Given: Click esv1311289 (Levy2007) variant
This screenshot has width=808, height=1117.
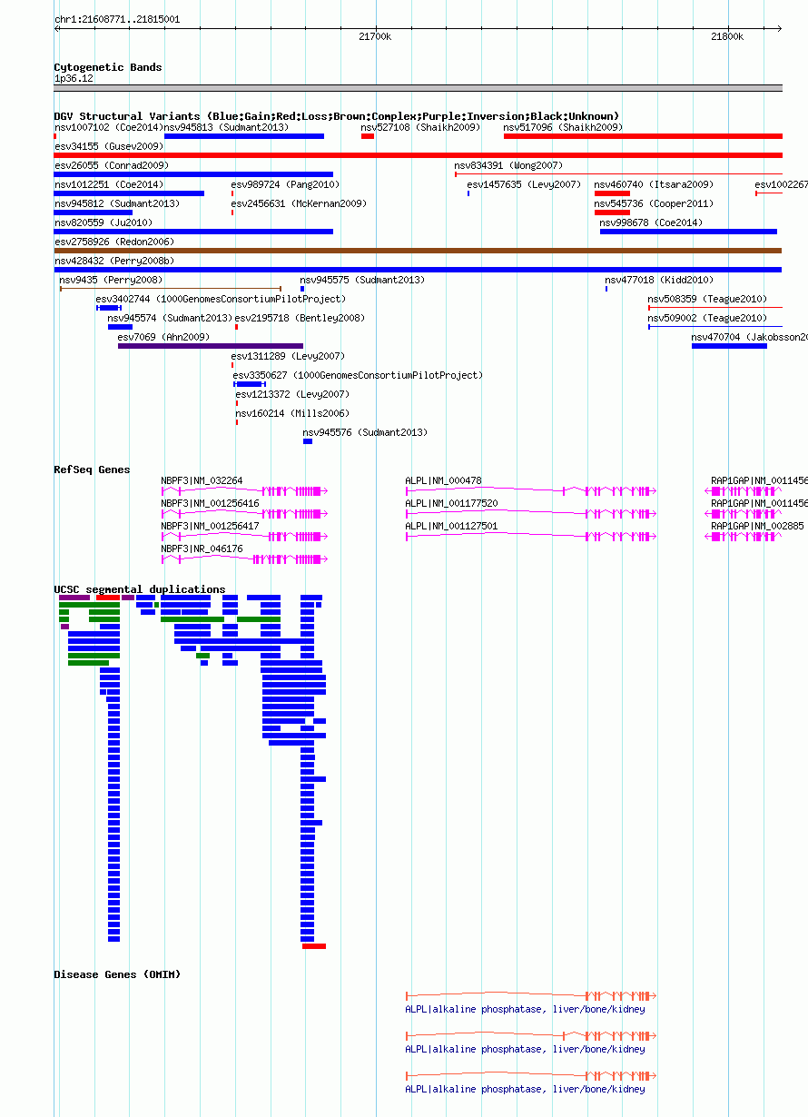Looking at the screenshot, I should [x=232, y=365].
